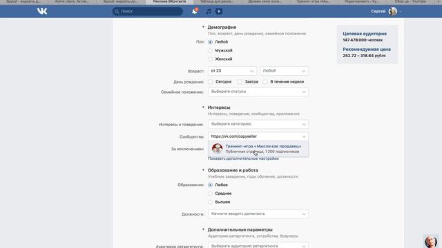Click the suggested community avatar thumbnail

click(x=217, y=149)
